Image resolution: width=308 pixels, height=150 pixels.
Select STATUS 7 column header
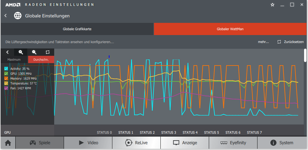coord(254,132)
